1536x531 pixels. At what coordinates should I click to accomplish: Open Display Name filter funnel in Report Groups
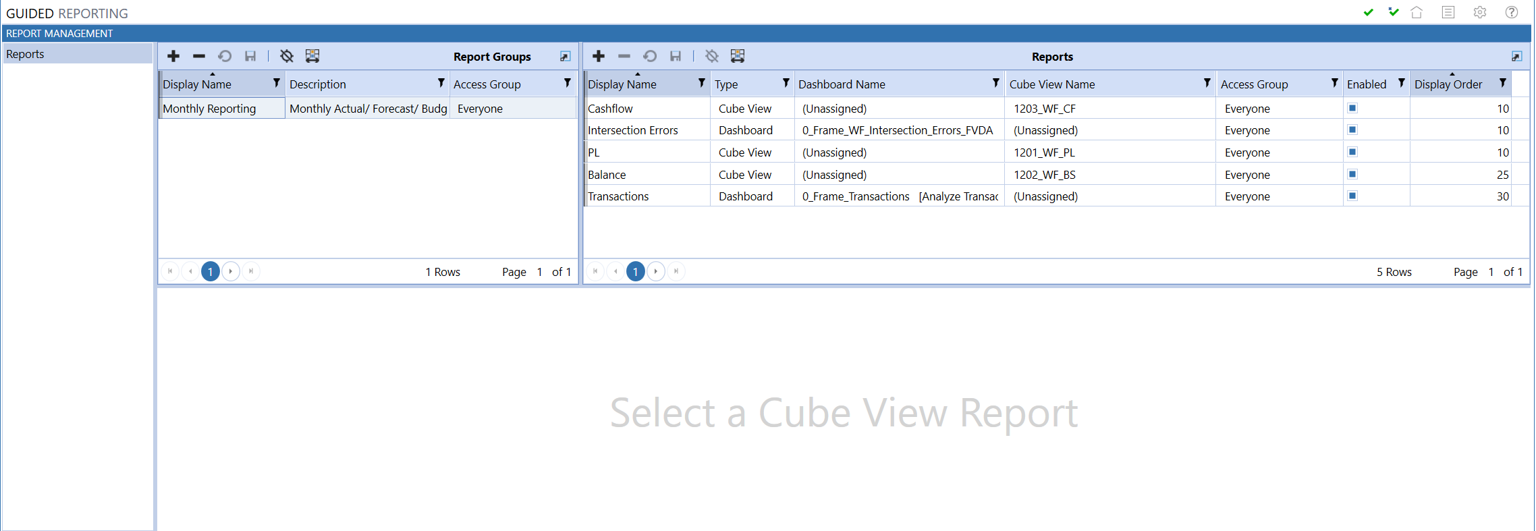(x=277, y=83)
